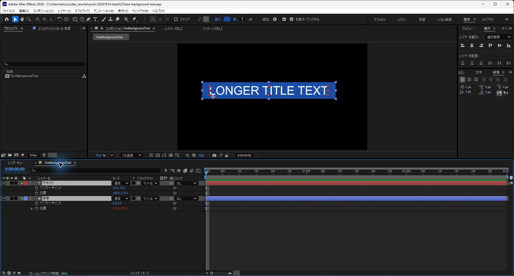The width and height of the screenshot is (514, 276).
Task: Create new composition icon in Project panel
Action: [16, 155]
